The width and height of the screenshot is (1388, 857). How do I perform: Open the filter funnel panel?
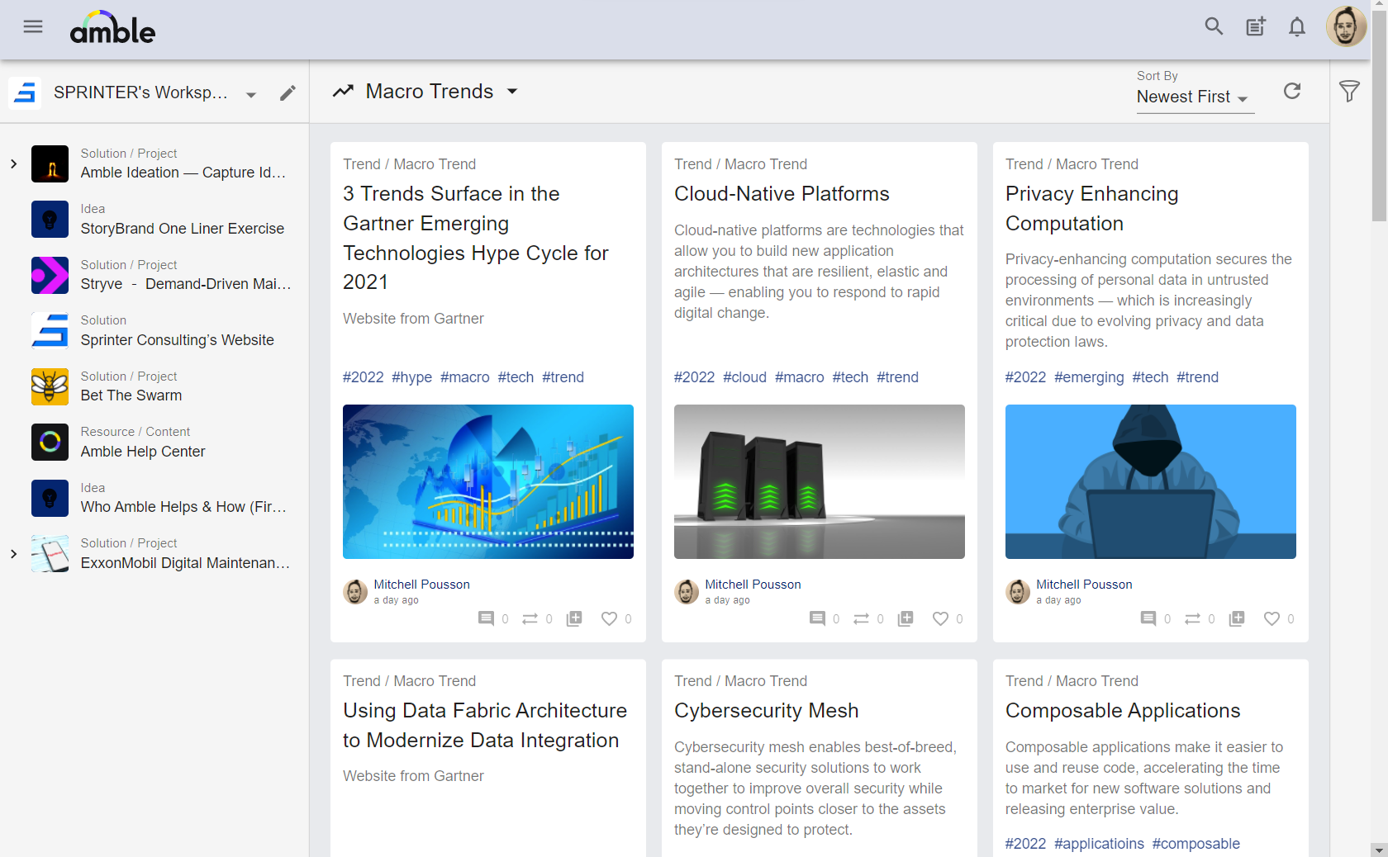pos(1349,92)
